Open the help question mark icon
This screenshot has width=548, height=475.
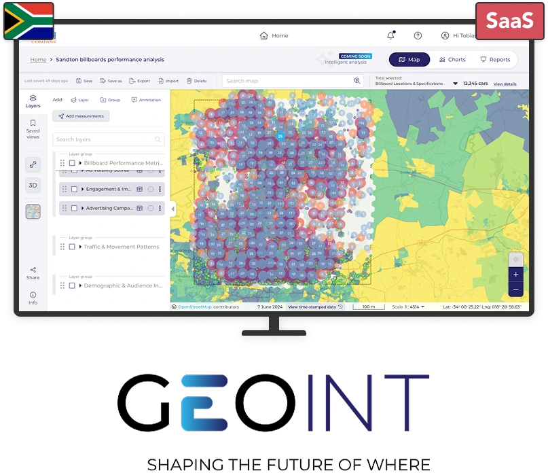point(418,36)
